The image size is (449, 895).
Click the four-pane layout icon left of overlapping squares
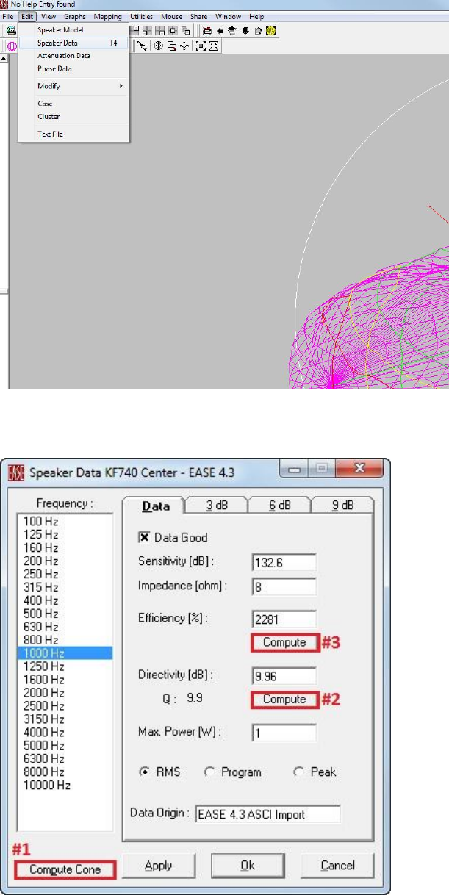(159, 30)
